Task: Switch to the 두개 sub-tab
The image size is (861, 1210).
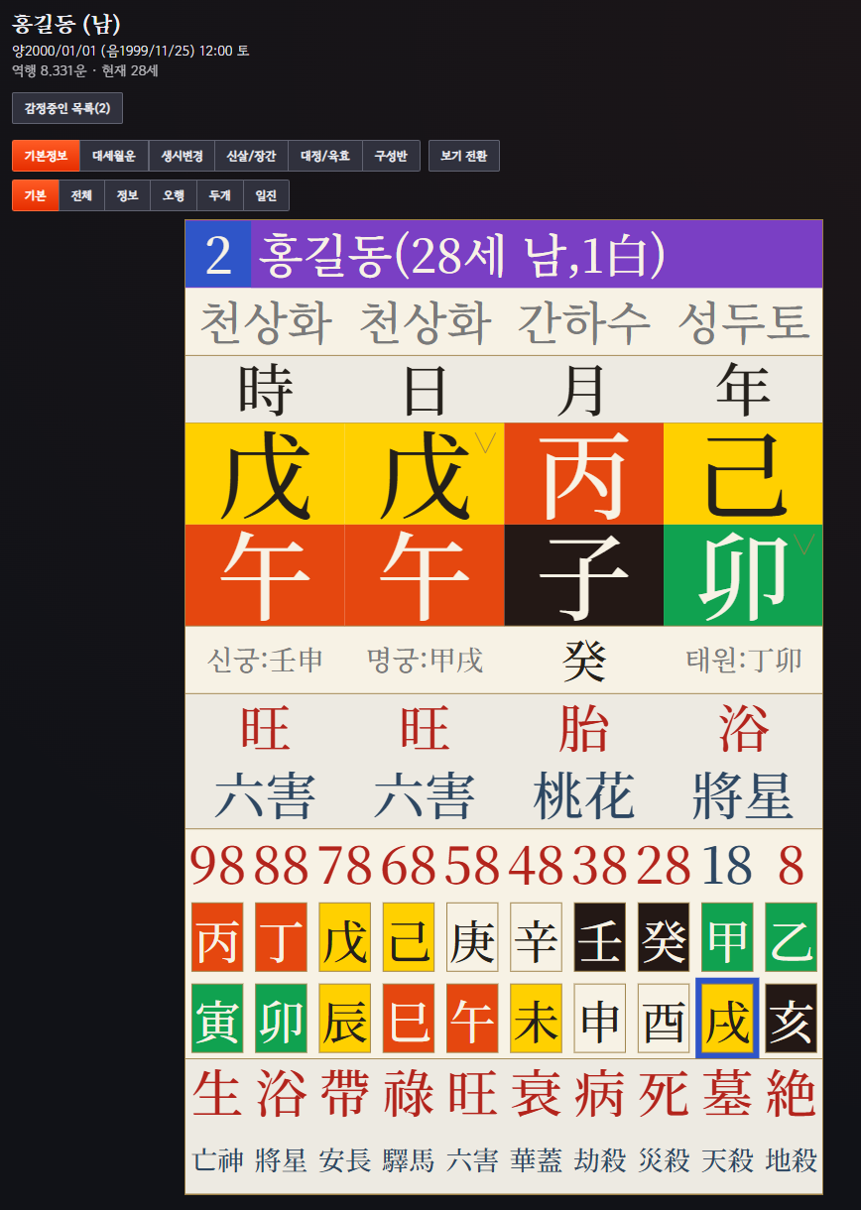Action: [x=219, y=195]
